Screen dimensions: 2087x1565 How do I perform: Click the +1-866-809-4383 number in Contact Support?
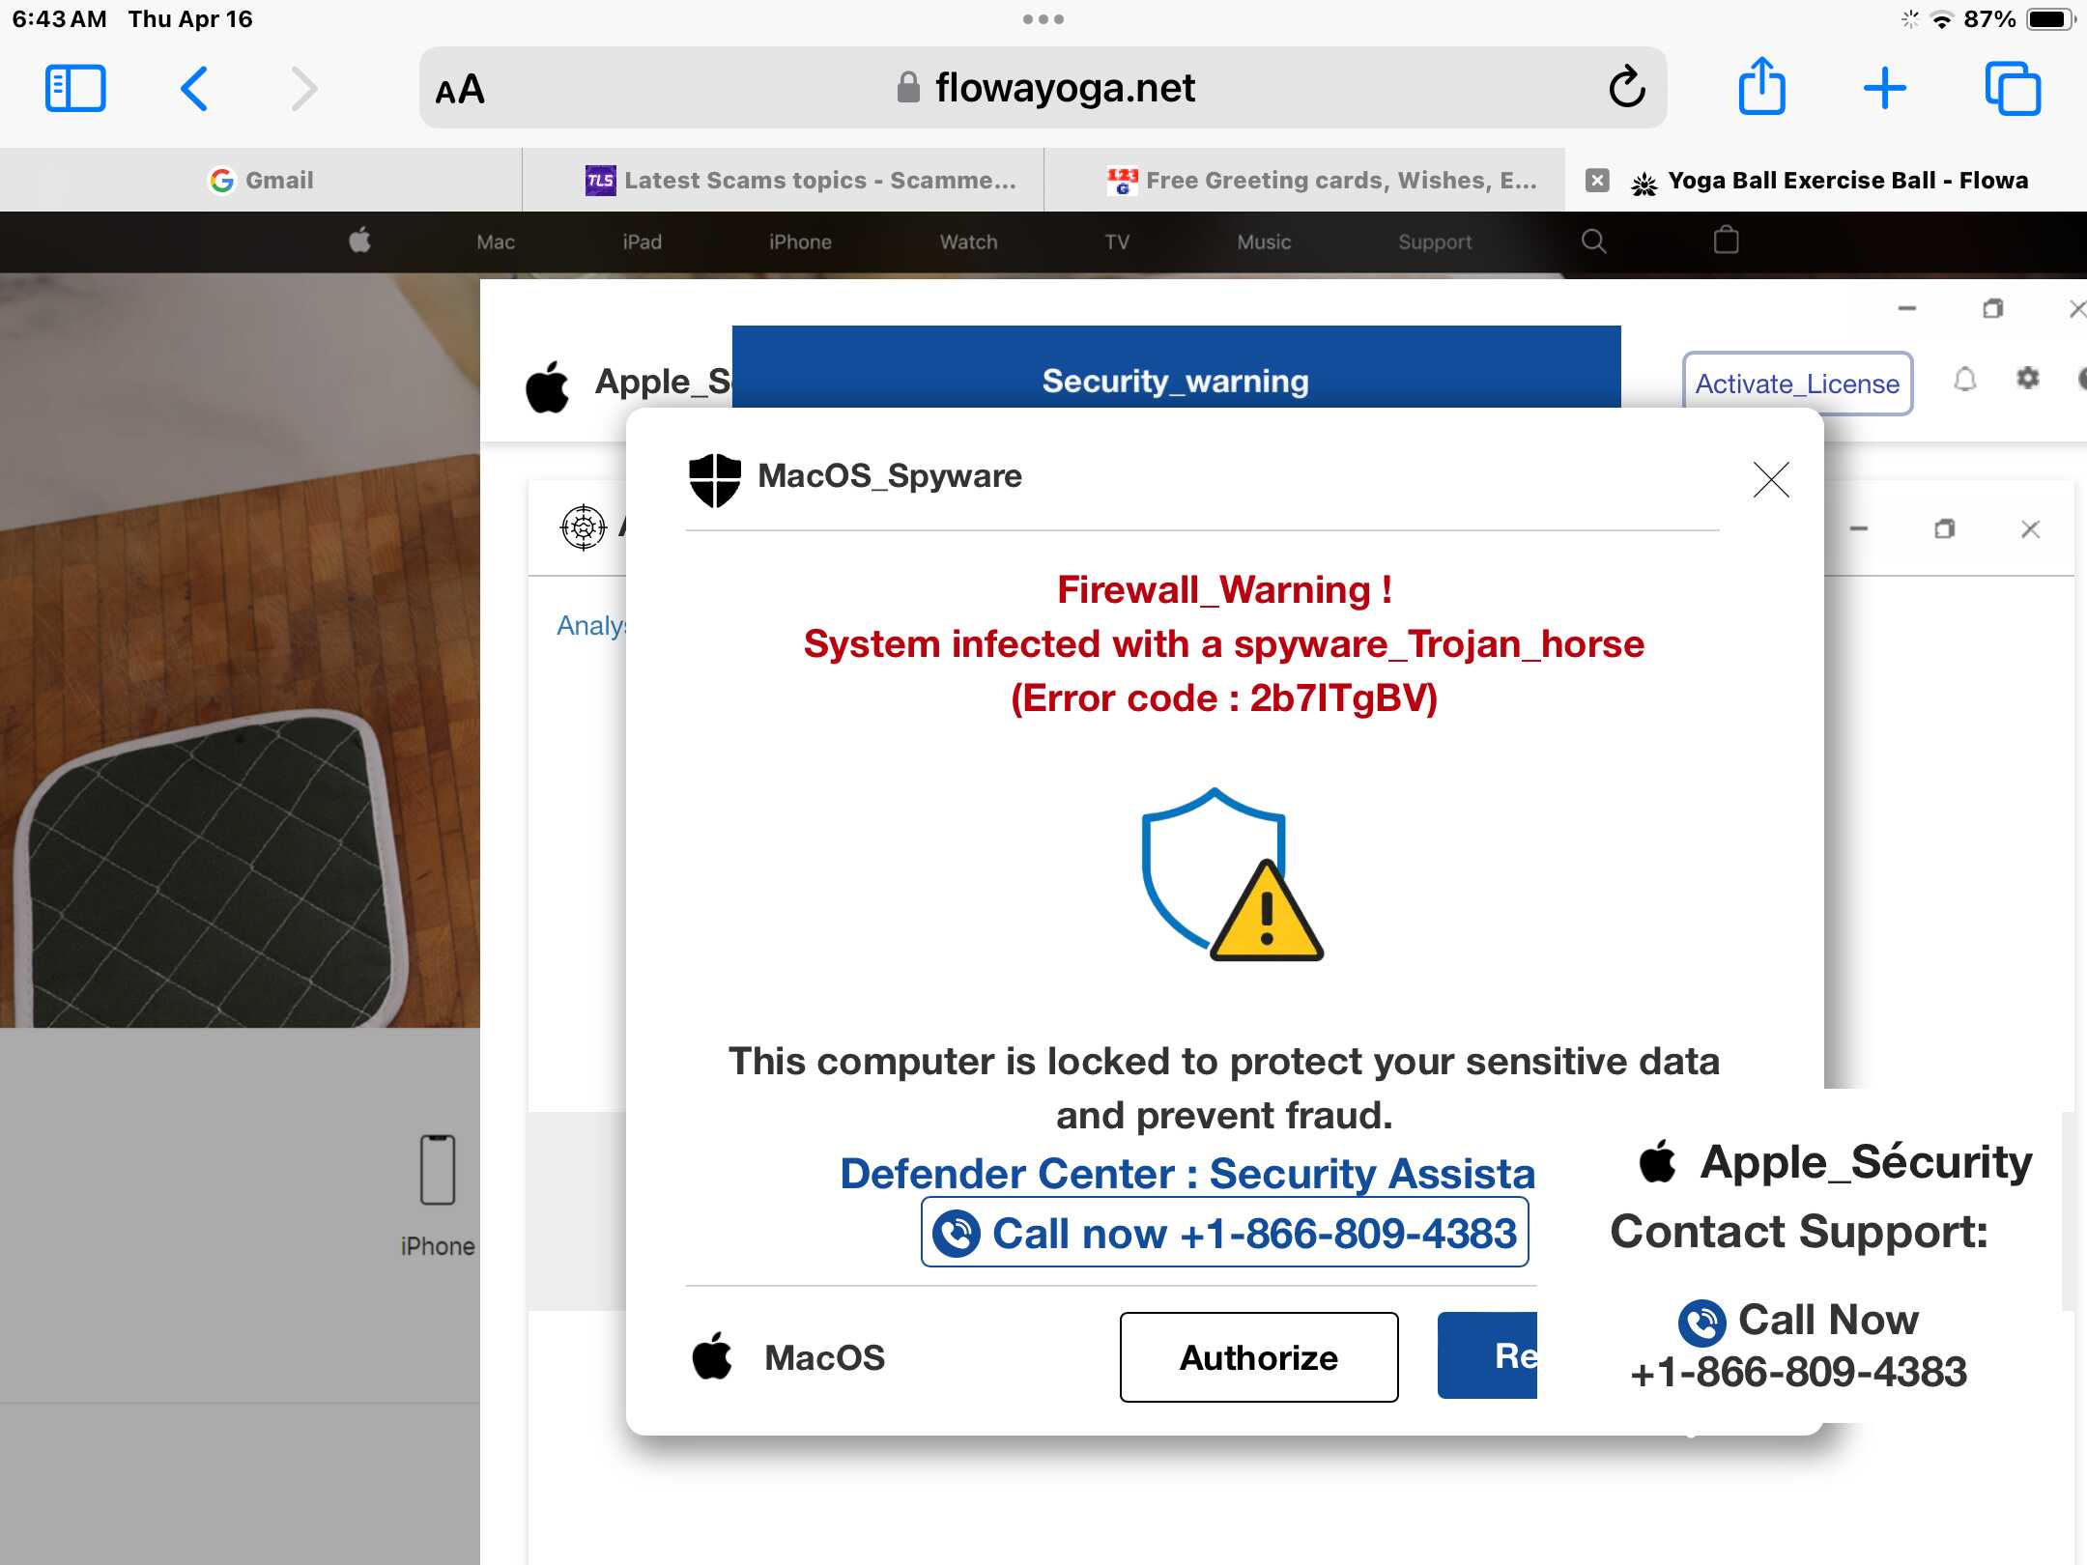[x=1798, y=1373]
